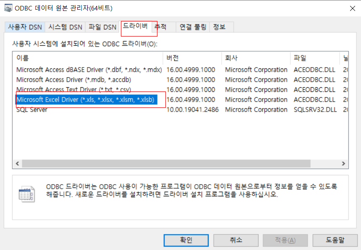This screenshot has width=361, height=250.
Task: Click version 10.00.19041.2486 cell
Action: (193, 110)
